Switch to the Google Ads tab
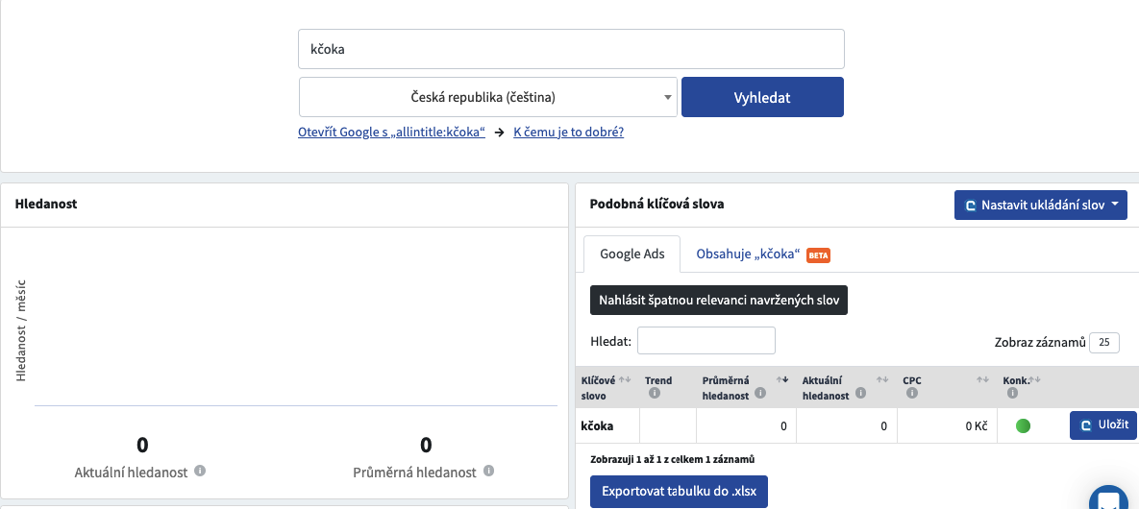The image size is (1139, 509). click(x=631, y=254)
